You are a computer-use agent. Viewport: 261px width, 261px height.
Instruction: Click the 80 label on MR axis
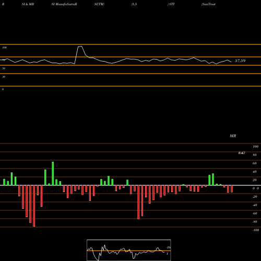pyautogui.click(x=254, y=155)
